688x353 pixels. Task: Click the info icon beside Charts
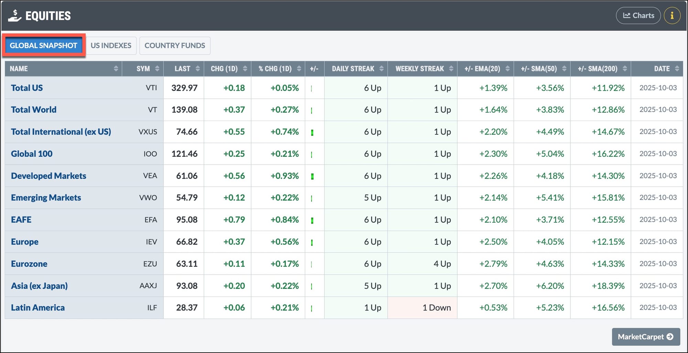tap(672, 15)
